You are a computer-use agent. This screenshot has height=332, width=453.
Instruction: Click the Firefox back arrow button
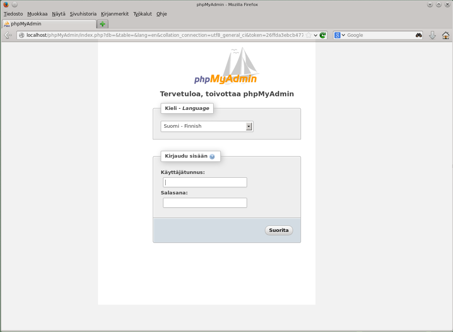tap(8, 35)
